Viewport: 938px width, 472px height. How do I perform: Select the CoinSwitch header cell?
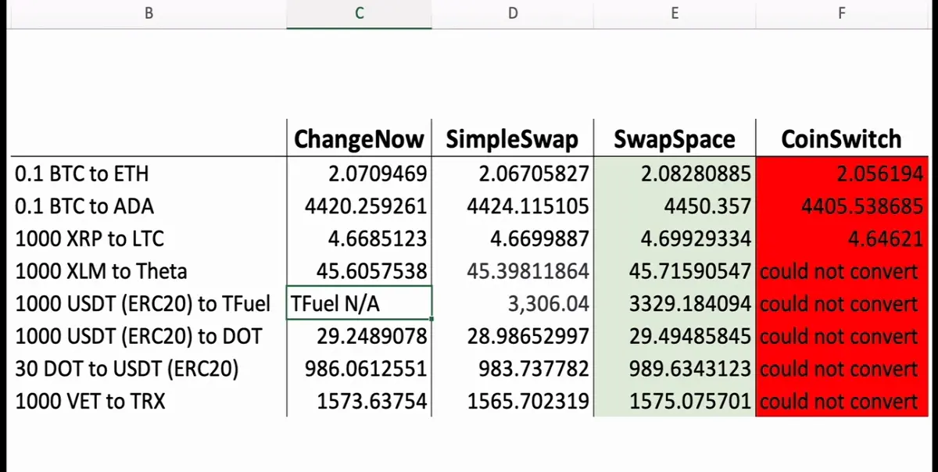(x=842, y=138)
